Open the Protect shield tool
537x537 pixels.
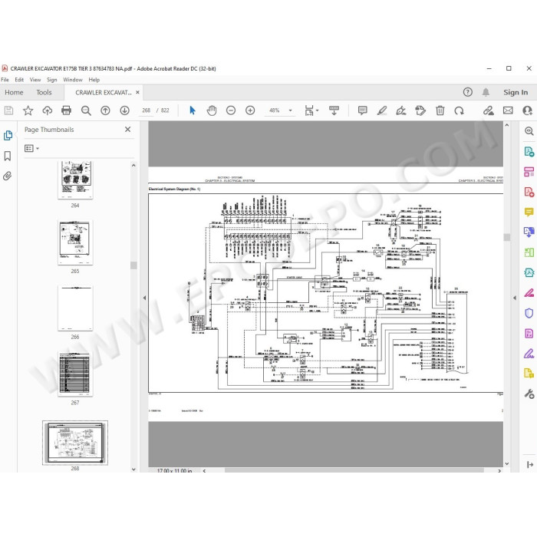point(529,313)
